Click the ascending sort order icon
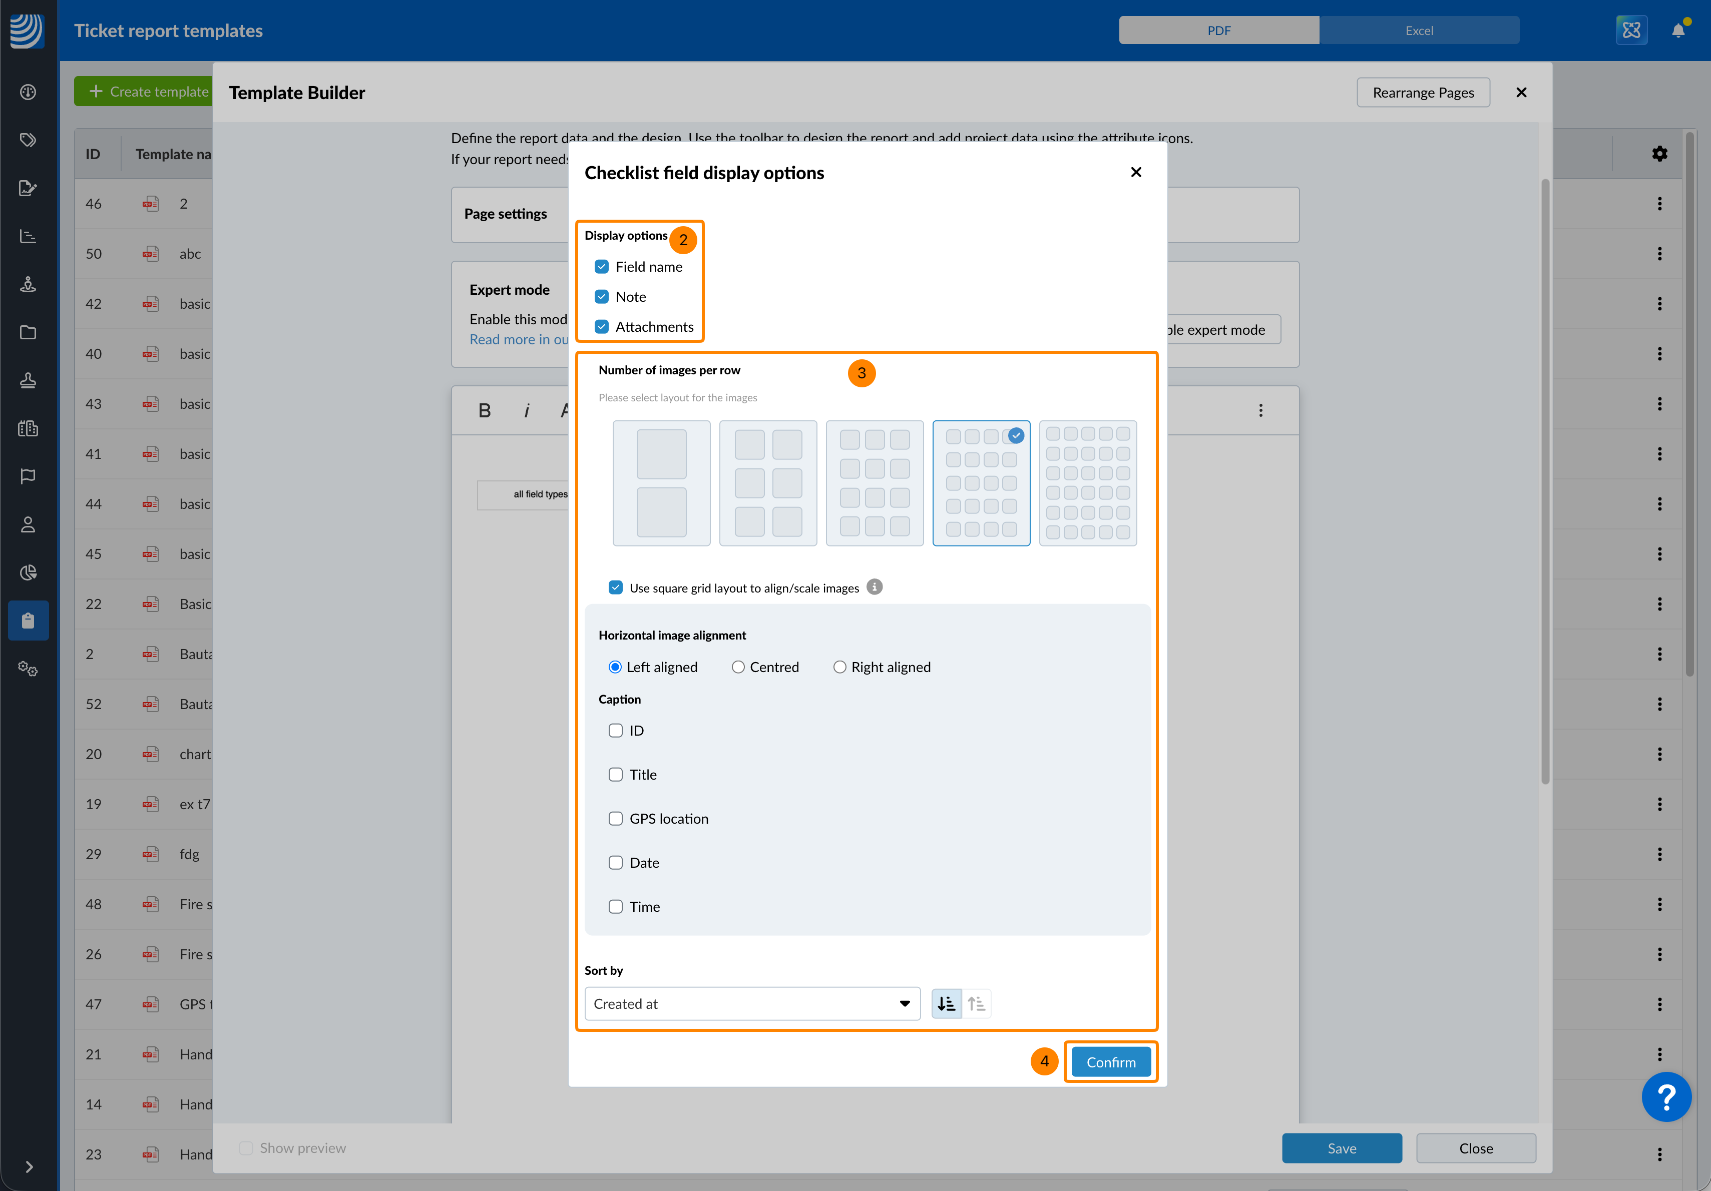1711x1191 pixels. pos(976,1003)
